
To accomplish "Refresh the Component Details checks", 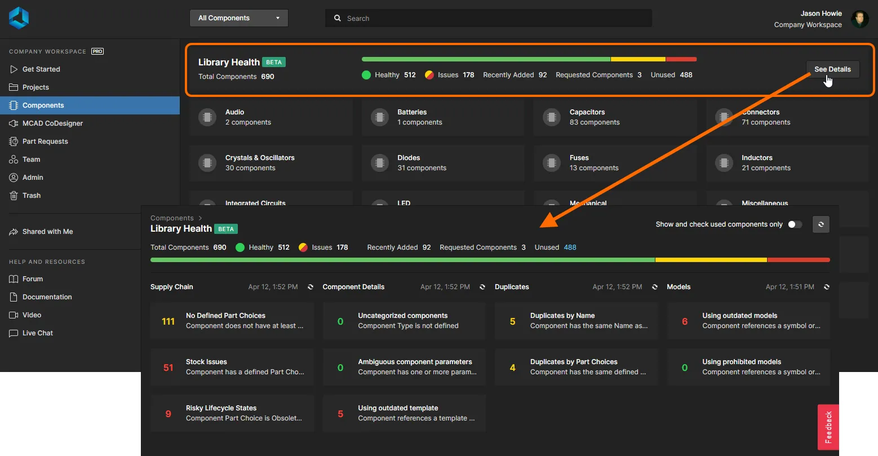I will (482, 287).
